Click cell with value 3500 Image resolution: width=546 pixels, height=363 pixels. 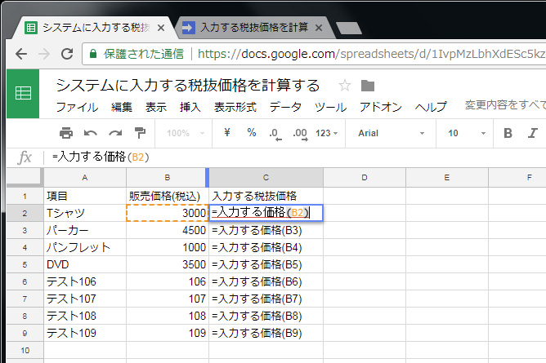coord(167,264)
